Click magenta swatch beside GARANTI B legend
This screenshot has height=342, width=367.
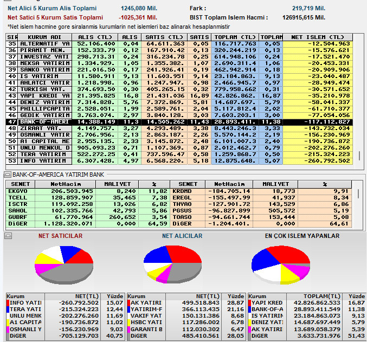coord(128,329)
